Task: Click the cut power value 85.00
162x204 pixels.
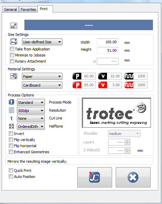Action: click(x=88, y=85)
